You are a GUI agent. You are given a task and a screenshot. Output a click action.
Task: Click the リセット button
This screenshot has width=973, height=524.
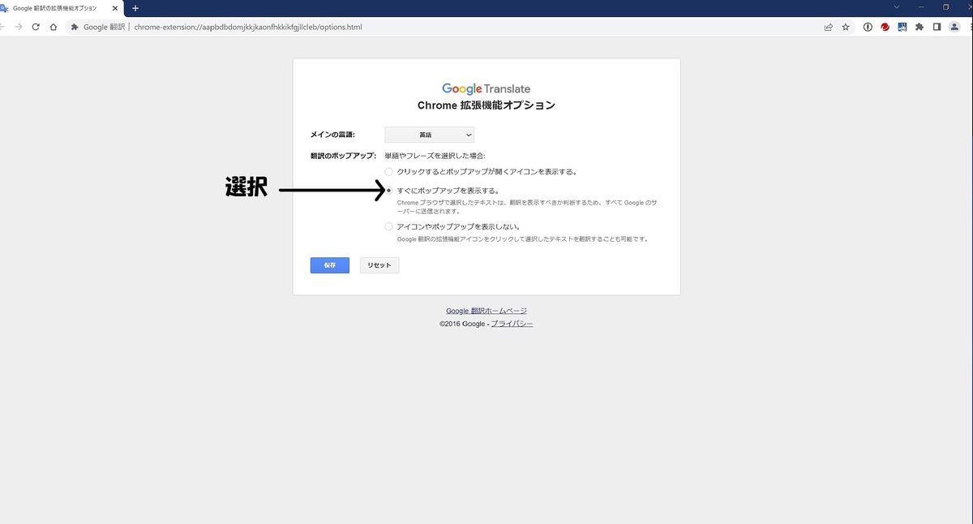tap(379, 265)
